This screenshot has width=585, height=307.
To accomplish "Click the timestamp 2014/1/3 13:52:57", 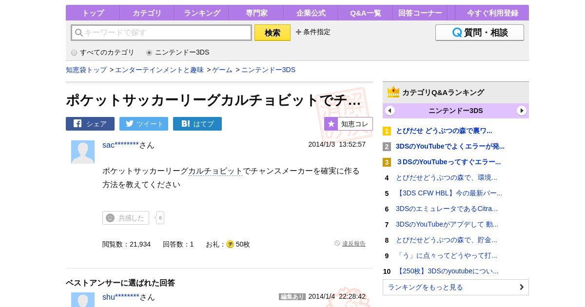I will click(337, 144).
